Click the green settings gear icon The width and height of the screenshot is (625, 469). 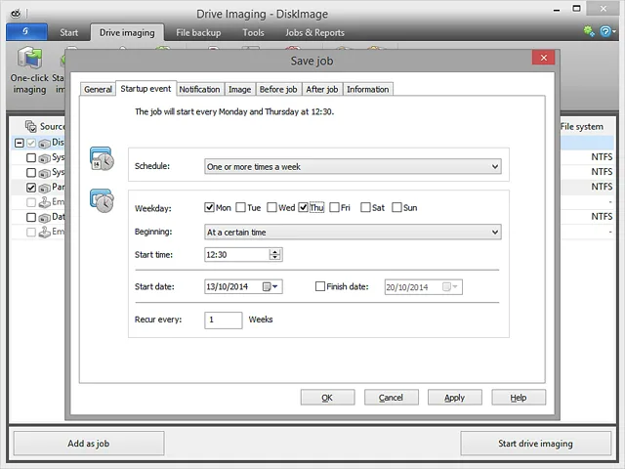[589, 31]
